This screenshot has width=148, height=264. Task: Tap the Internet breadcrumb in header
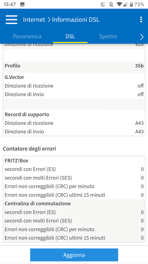34,20
